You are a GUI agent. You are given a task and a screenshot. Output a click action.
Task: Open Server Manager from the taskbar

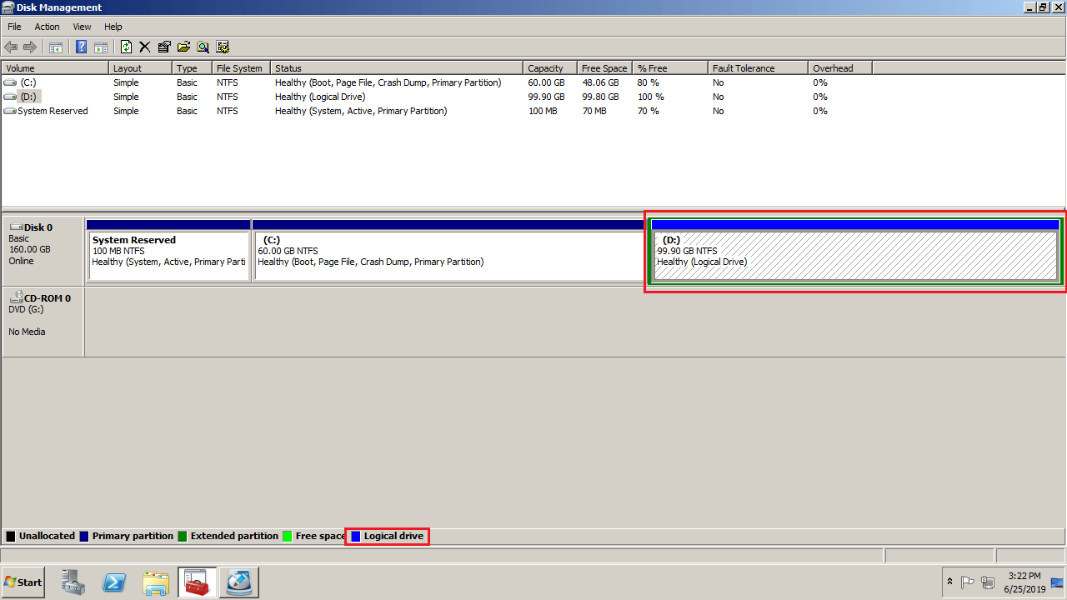point(73,582)
